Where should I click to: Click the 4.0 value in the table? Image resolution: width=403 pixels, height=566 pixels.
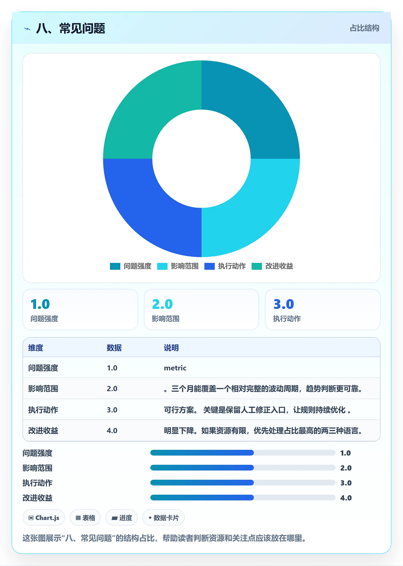[112, 431]
